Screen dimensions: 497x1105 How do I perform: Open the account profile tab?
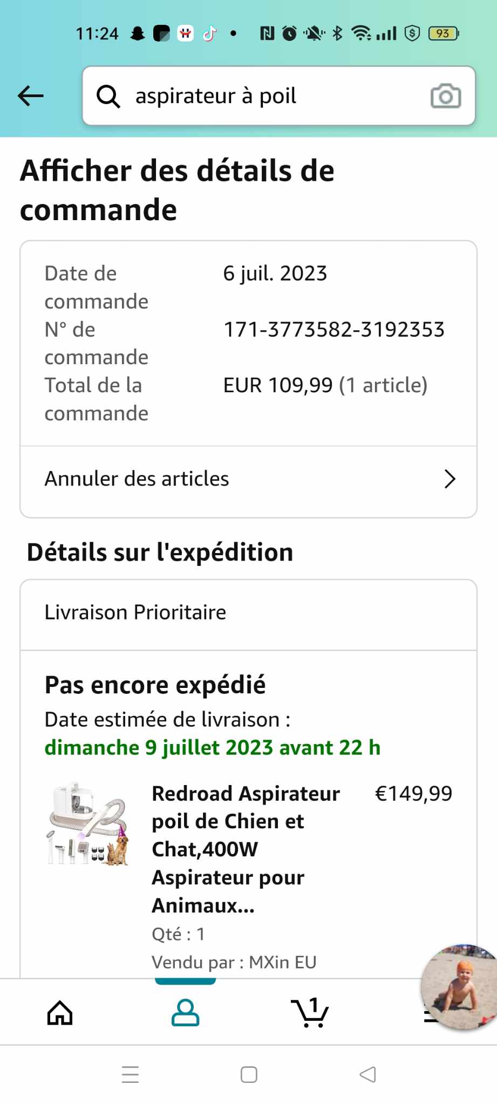(x=185, y=1012)
